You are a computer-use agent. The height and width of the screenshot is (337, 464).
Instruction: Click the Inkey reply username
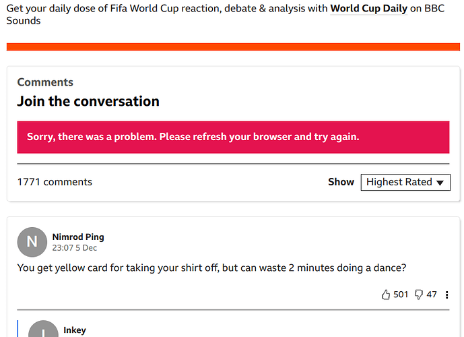pos(75,330)
